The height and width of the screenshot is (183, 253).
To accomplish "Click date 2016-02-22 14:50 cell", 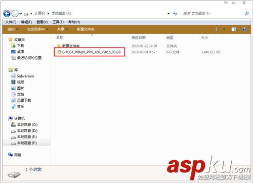I will tap(144, 46).
